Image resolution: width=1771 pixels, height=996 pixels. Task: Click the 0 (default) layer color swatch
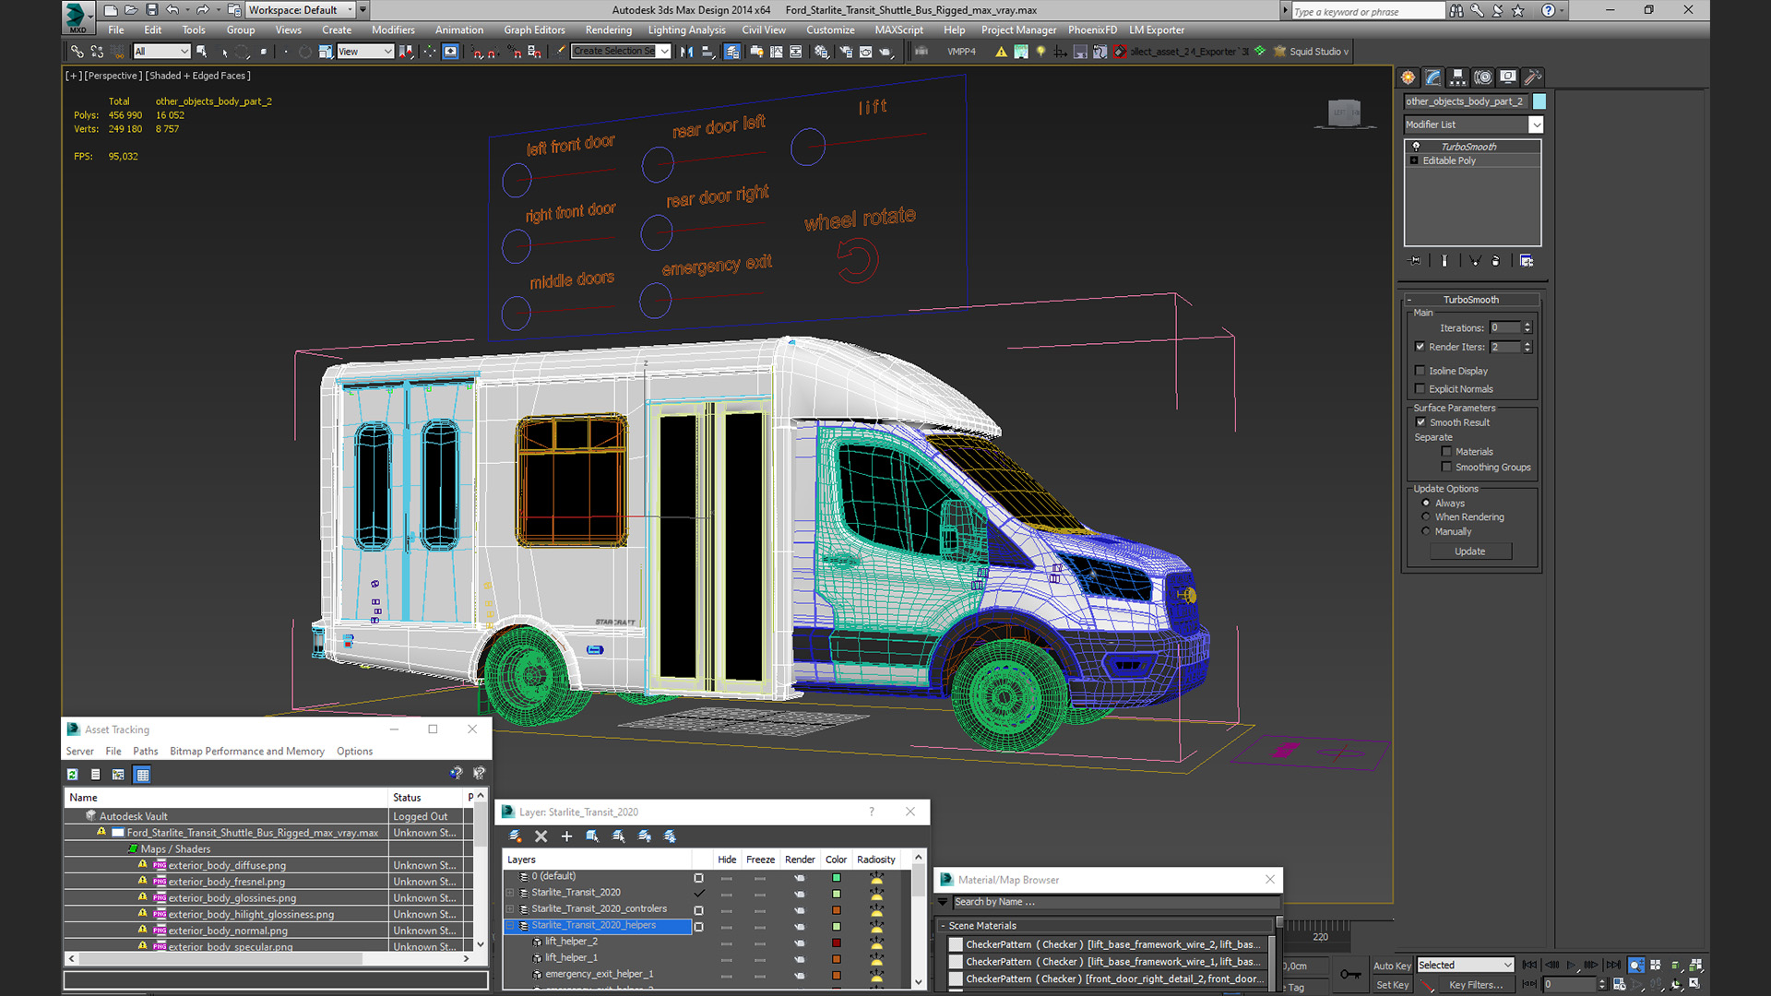pyautogui.click(x=837, y=877)
